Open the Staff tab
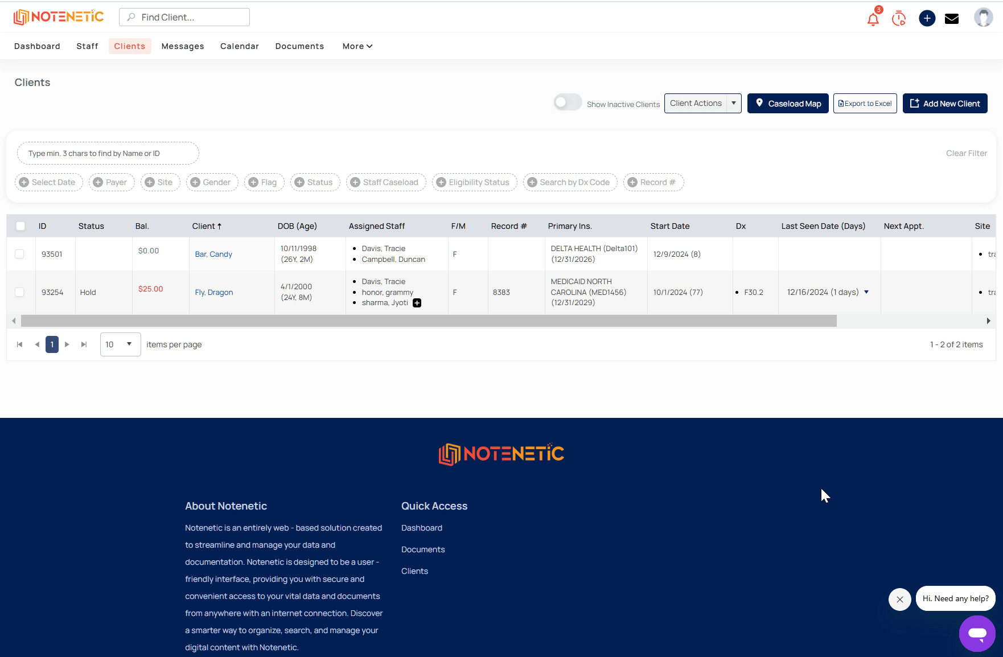The height and width of the screenshot is (657, 1003). click(87, 46)
